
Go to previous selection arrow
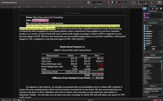click(98, 2)
